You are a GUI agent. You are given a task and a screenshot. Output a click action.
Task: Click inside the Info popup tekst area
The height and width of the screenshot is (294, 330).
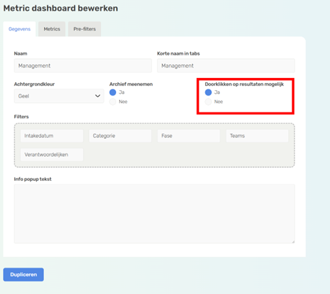154,213
